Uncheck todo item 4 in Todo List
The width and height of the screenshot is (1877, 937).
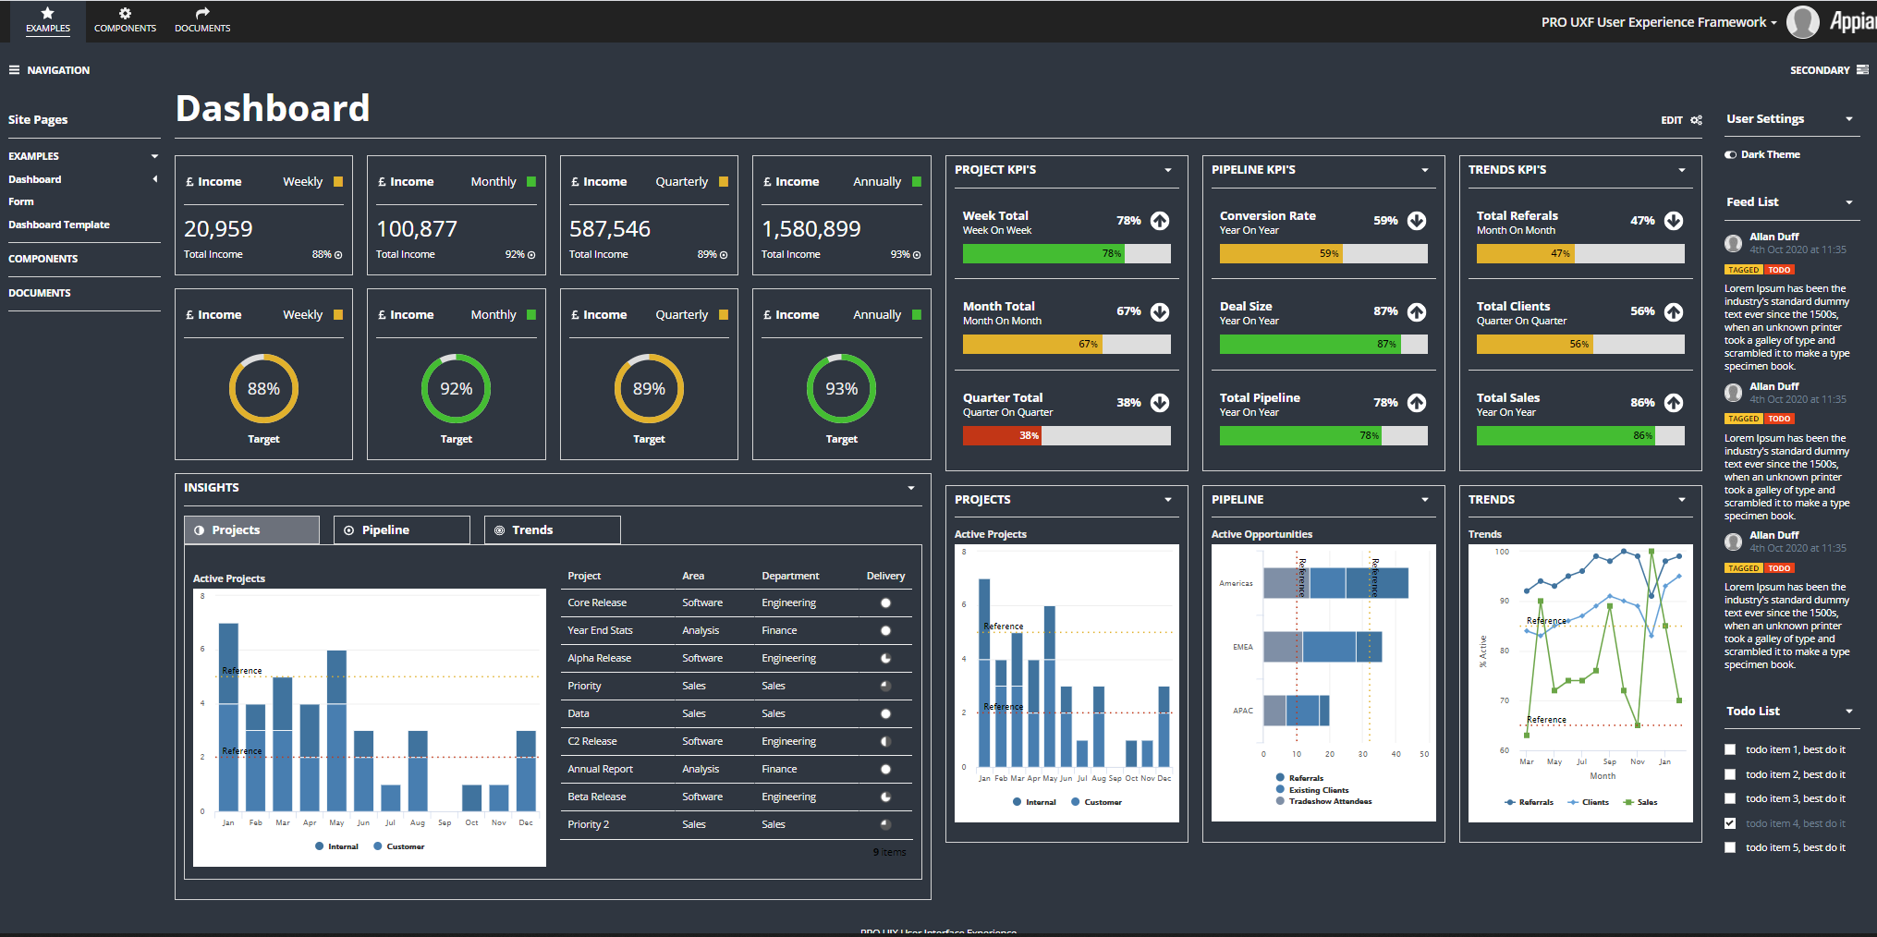click(x=1730, y=822)
